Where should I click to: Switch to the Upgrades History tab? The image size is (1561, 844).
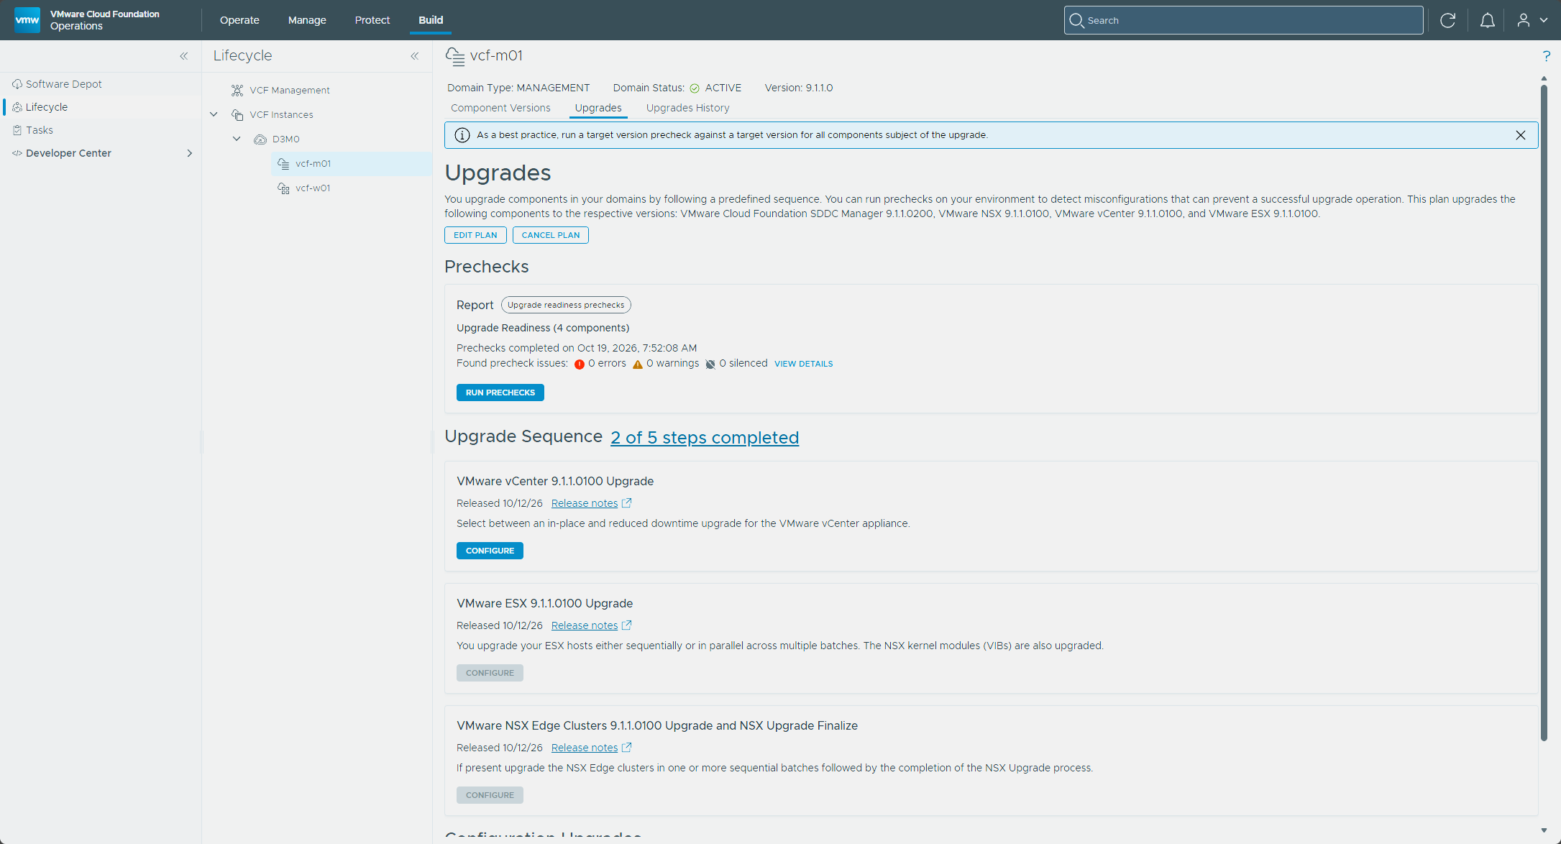687,108
